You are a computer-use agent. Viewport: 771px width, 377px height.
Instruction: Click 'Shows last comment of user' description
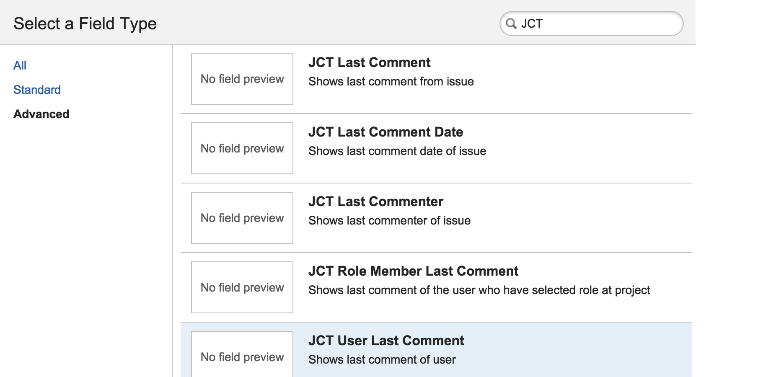pyautogui.click(x=382, y=359)
